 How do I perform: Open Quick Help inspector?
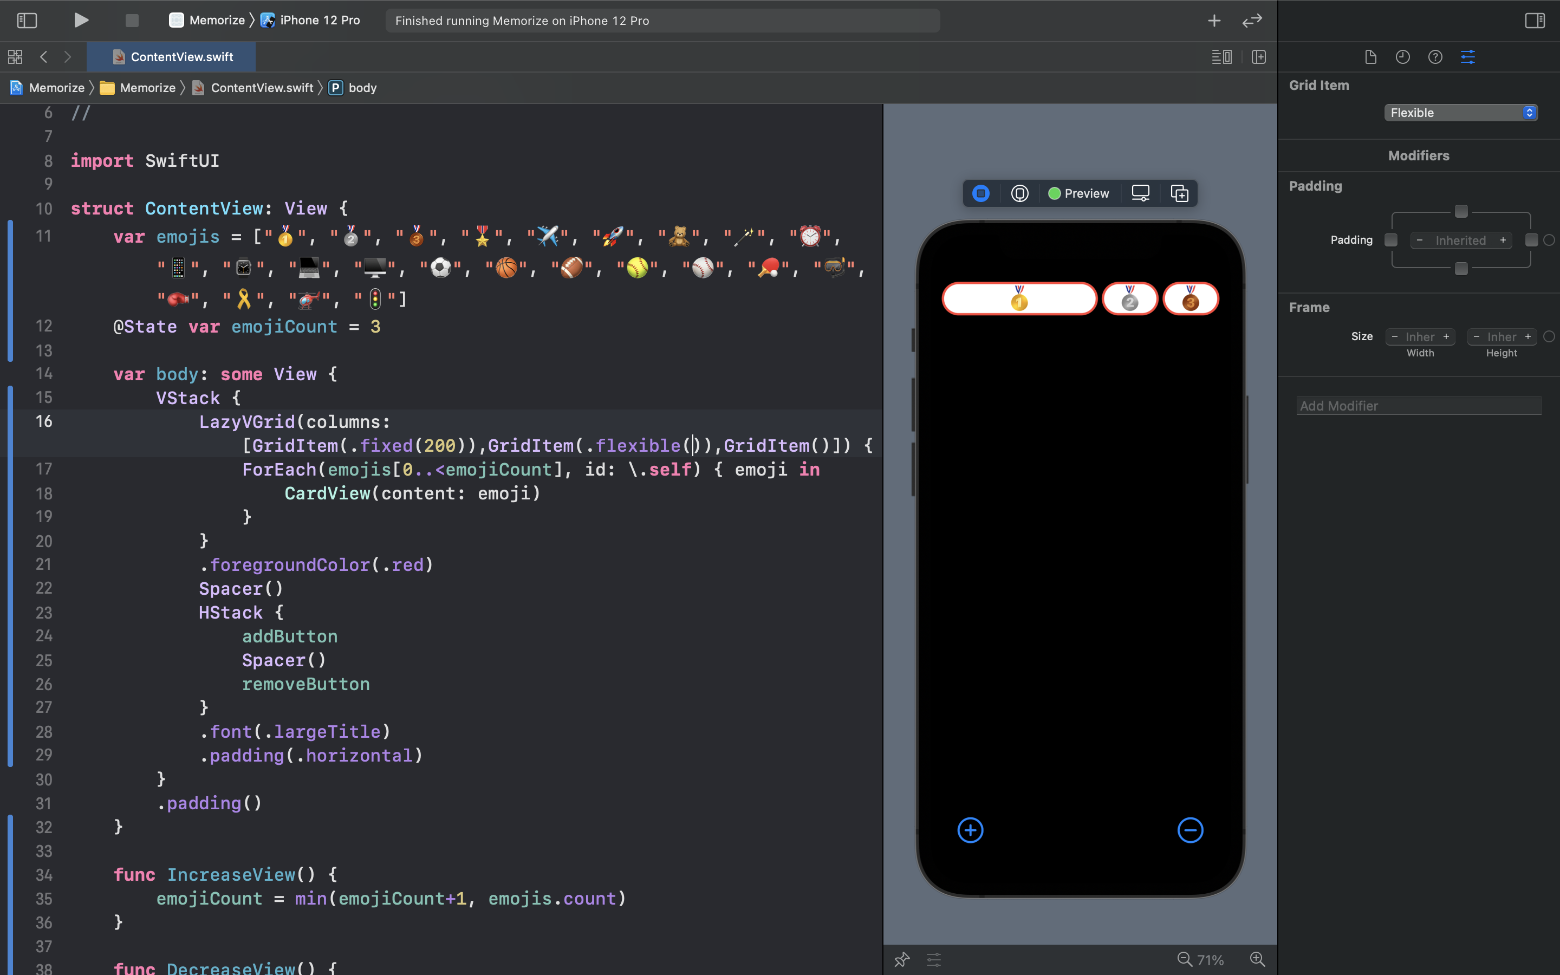click(x=1435, y=57)
